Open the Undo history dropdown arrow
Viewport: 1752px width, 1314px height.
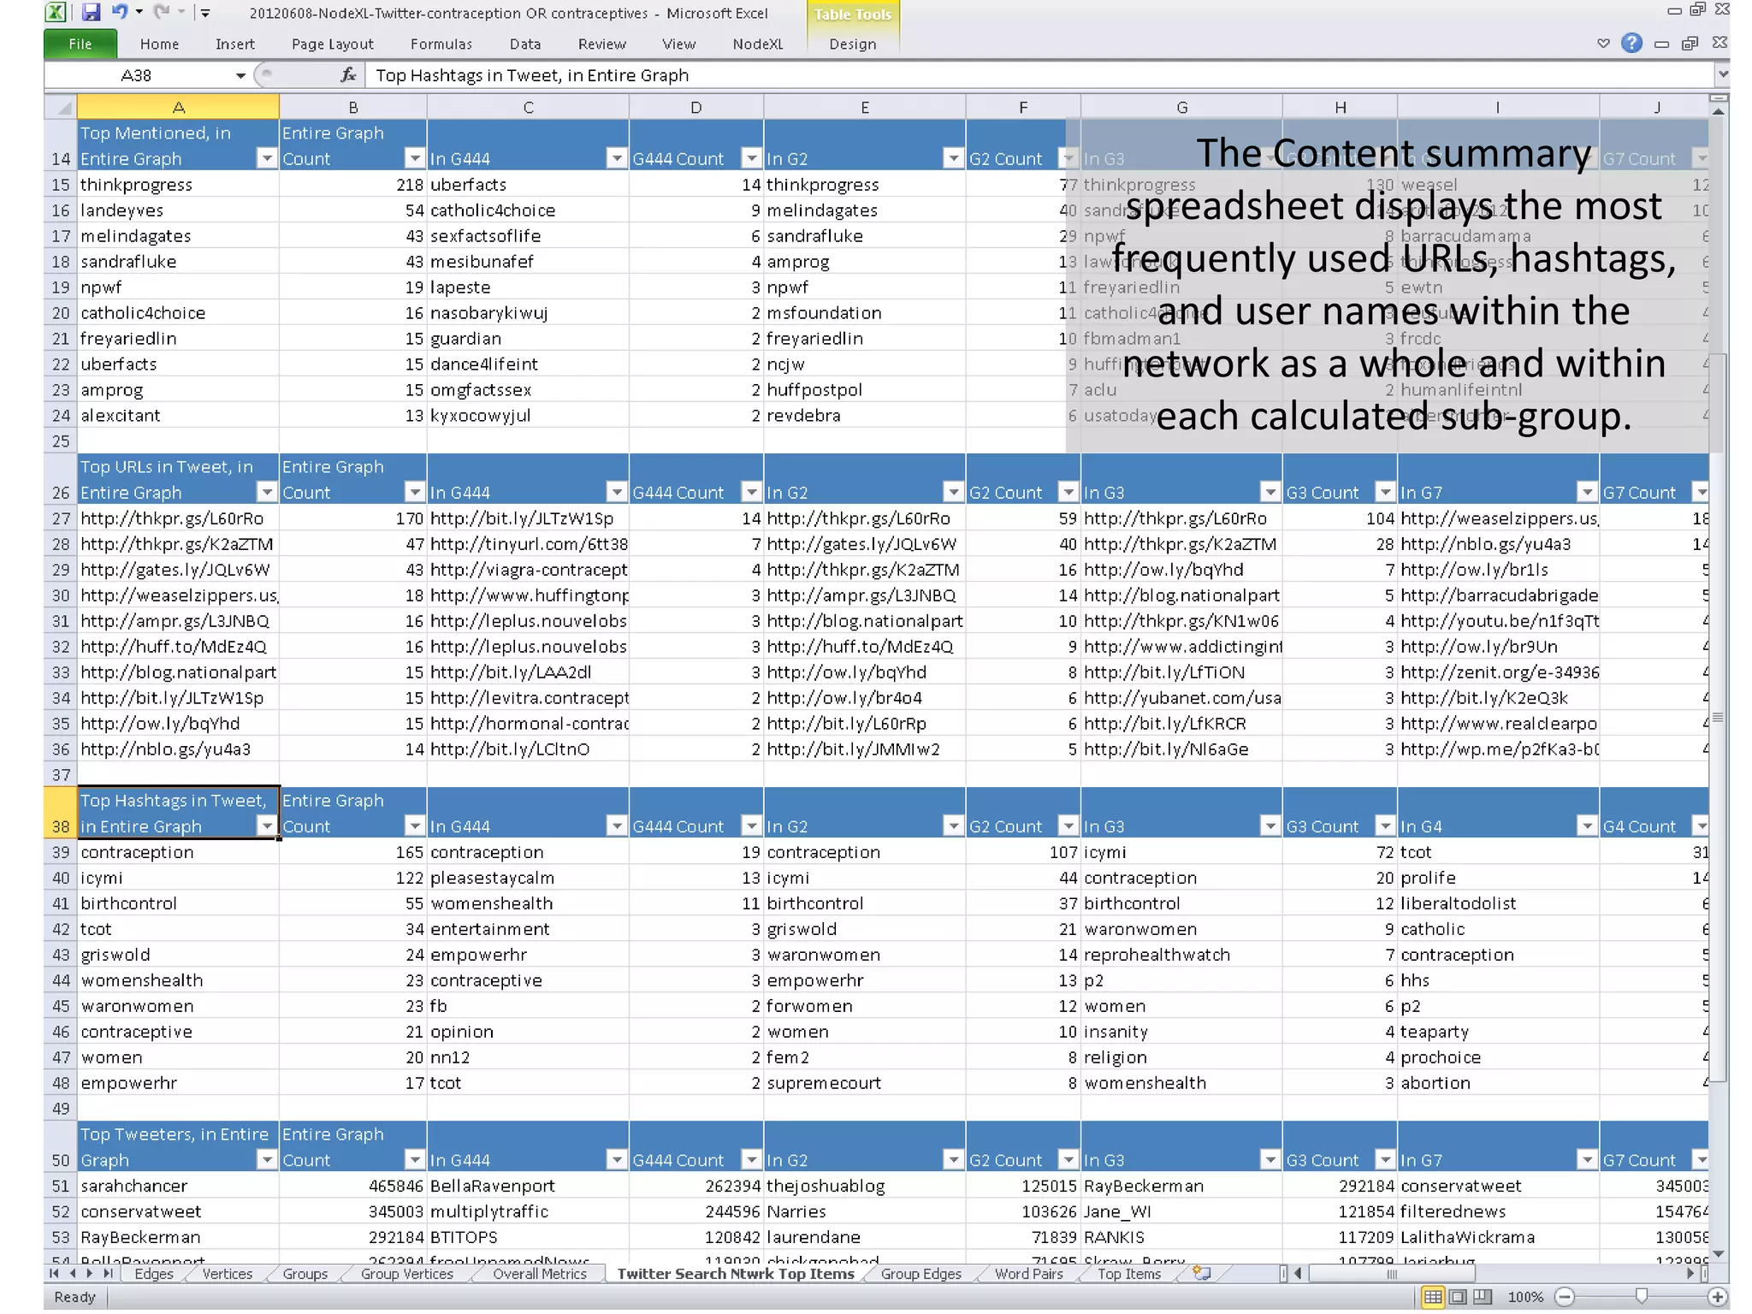(x=139, y=13)
